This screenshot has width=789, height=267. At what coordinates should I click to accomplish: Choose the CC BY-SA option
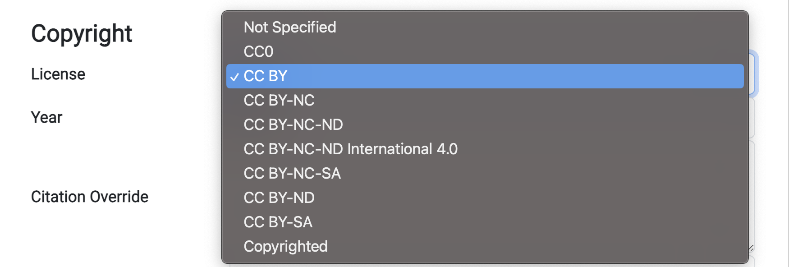tap(278, 222)
